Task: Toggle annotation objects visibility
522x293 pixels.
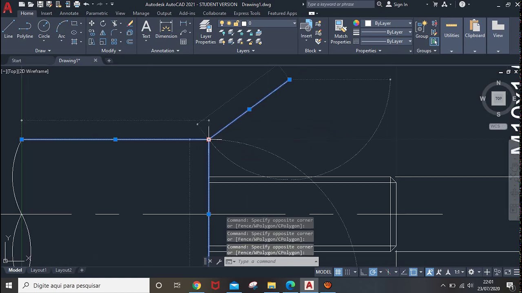Action: [429, 272]
